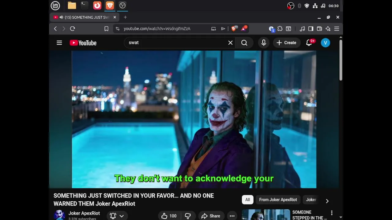Pause the video by clicking player
The image size is (392, 220).
click(x=194, y=119)
